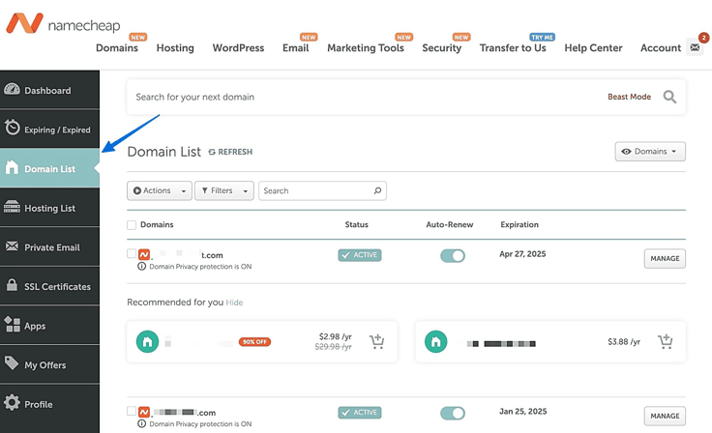The image size is (712, 433).
Task: Open the Marketing Tools top menu
Action: [x=366, y=47]
